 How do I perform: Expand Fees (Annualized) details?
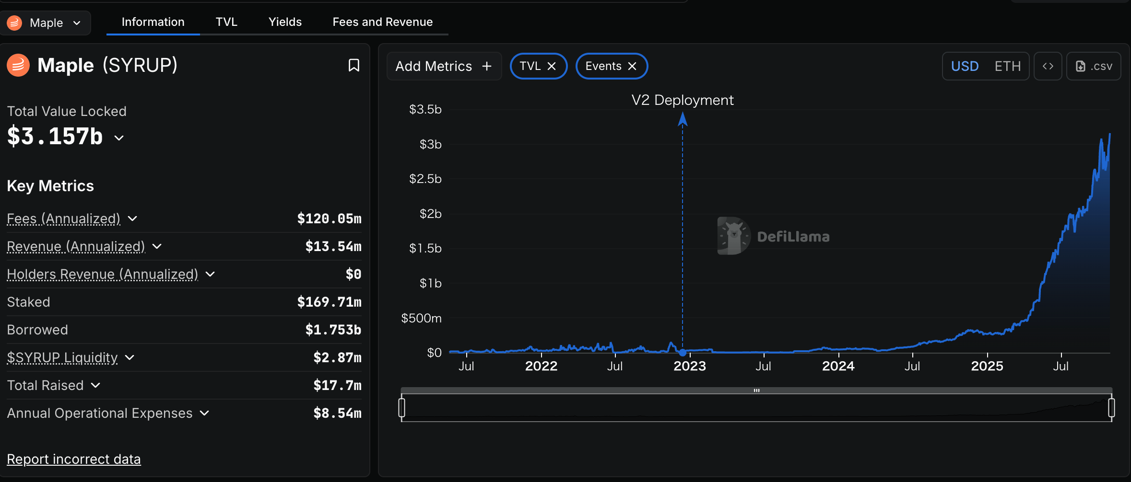point(133,218)
